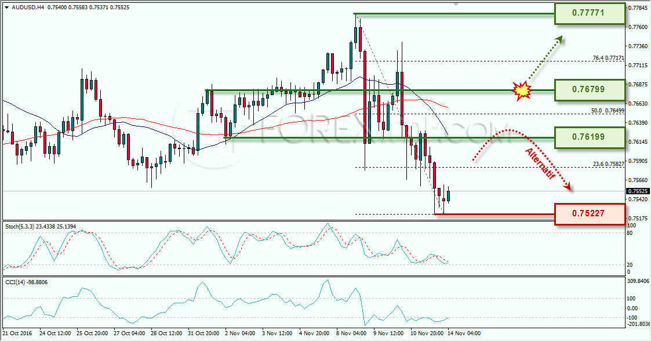651x341 pixels.
Task: Click the 3 Nov 12:00 time label
Action: [x=277, y=333]
